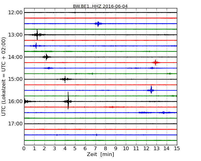Viewport: 201px width, 161px height.
Task: Click the onset burst at start of 16:00 trace
Action: 26,101
